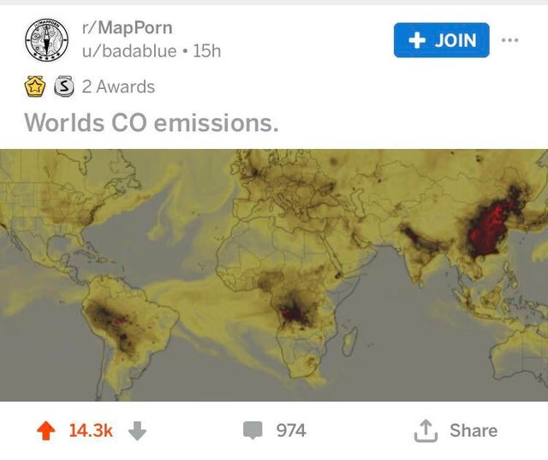
Task: Open the 2 Awards details
Action: [118, 87]
